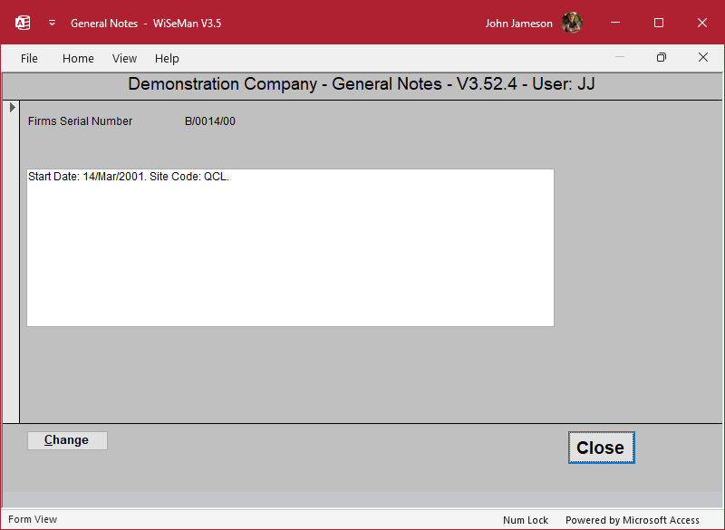Open the File menu

pos(29,58)
